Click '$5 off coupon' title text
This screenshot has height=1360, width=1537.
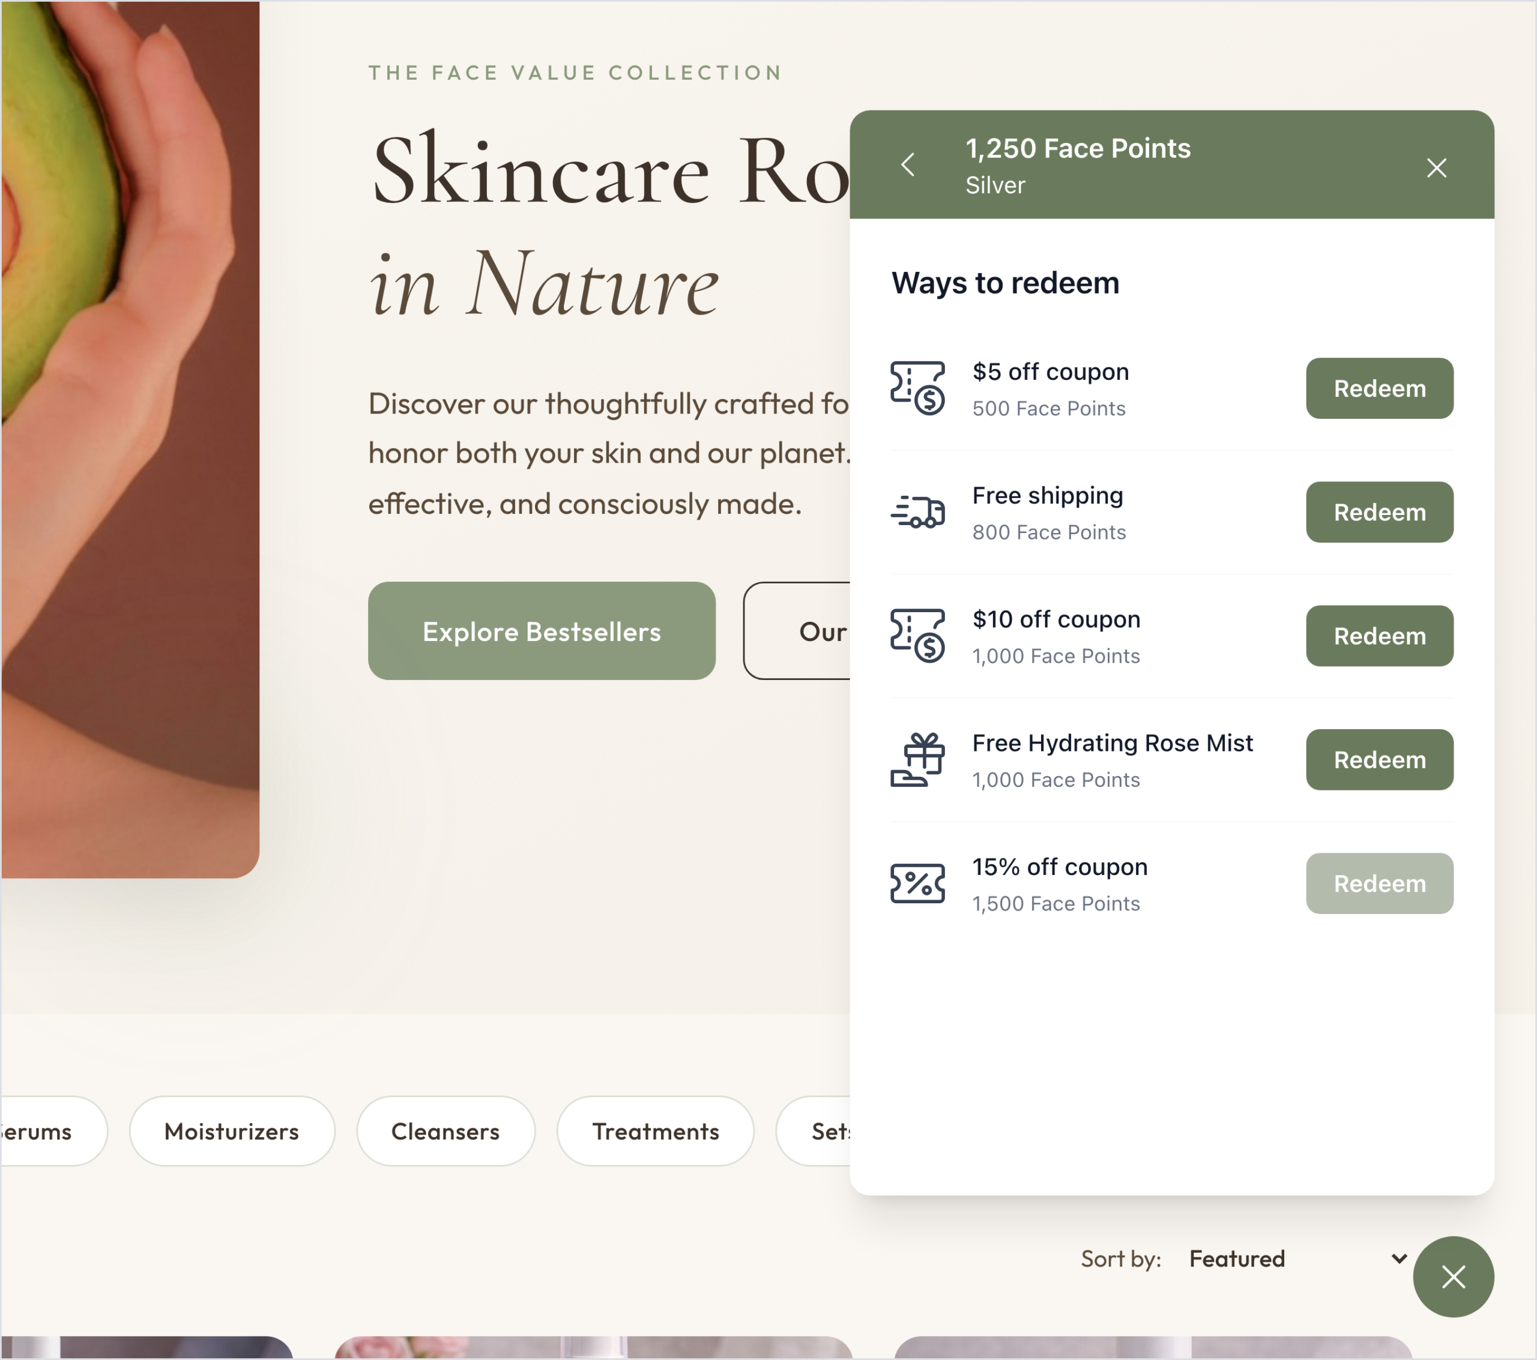[1051, 372]
